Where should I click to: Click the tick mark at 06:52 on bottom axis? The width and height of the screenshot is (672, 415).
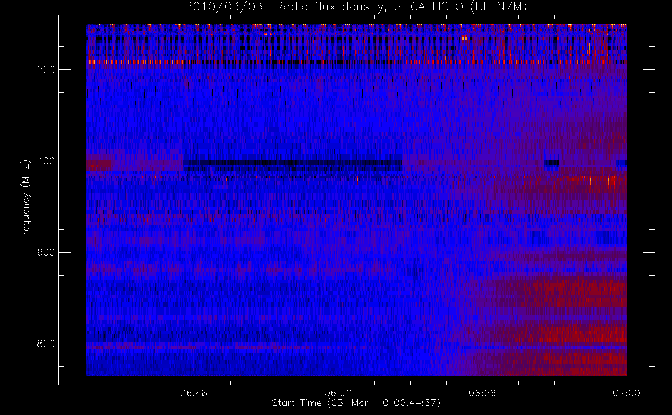(x=338, y=381)
